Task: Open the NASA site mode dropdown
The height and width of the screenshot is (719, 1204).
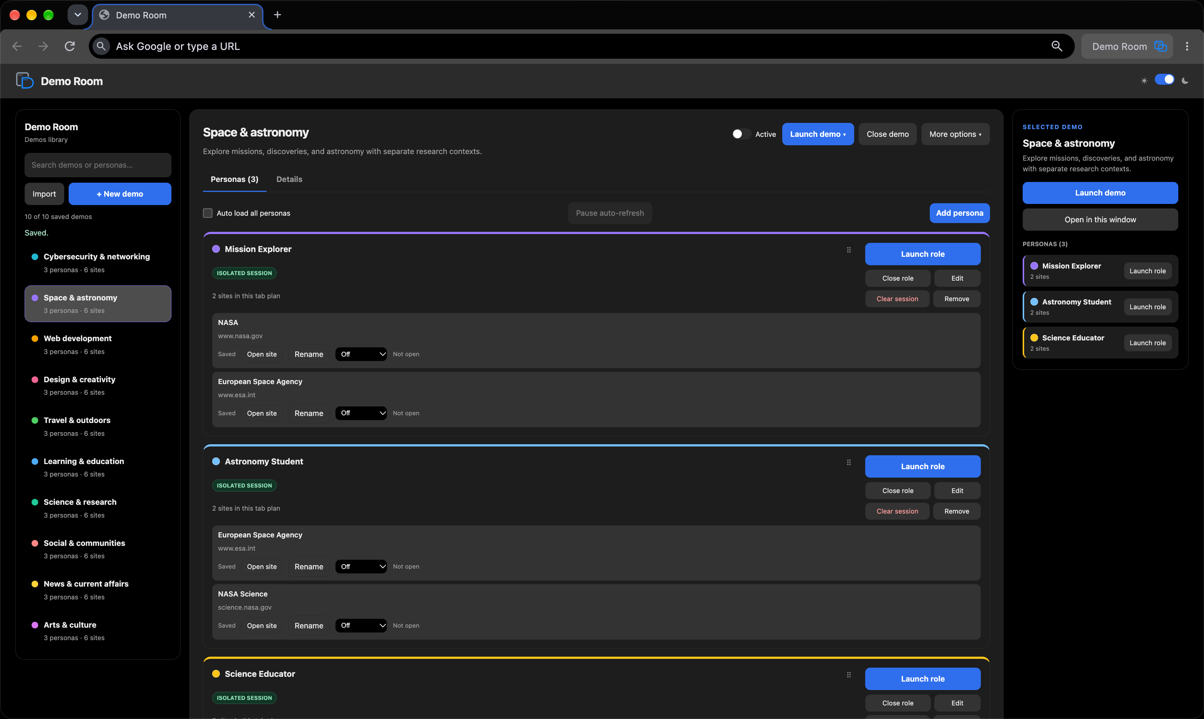Action: [x=360, y=354]
